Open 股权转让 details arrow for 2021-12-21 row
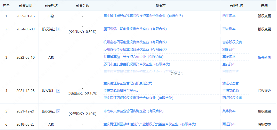The height and width of the screenshot is (130, 277). (58, 111)
